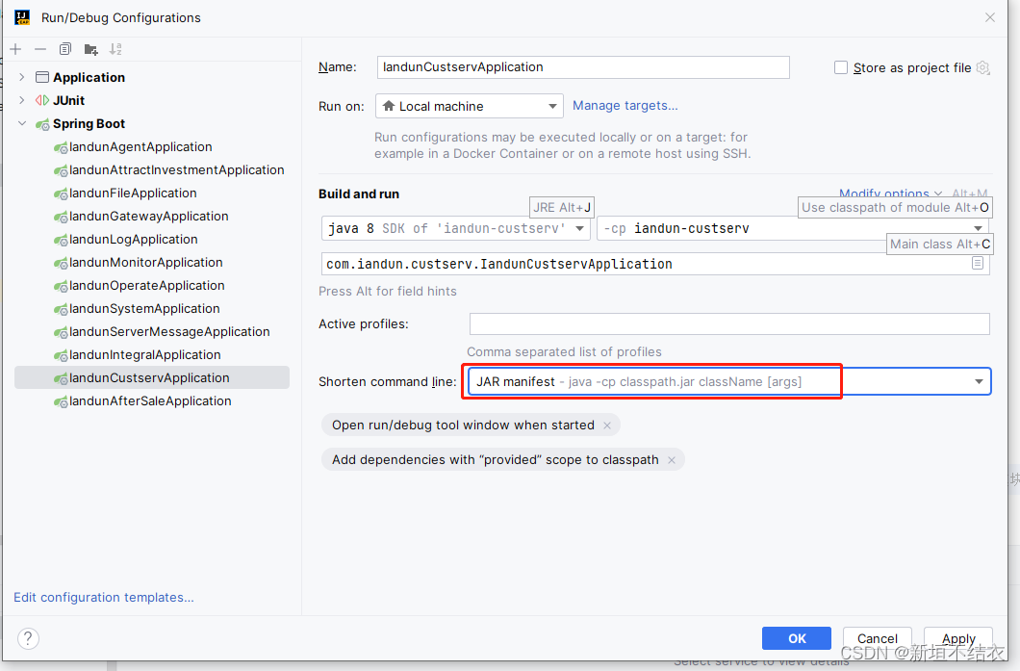Image resolution: width=1020 pixels, height=671 pixels.
Task: Select IandunSystemApplication configuration
Action: point(144,308)
